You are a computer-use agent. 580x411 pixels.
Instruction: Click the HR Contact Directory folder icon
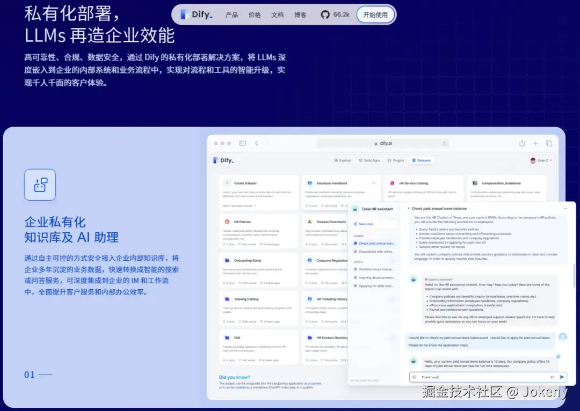310,338
